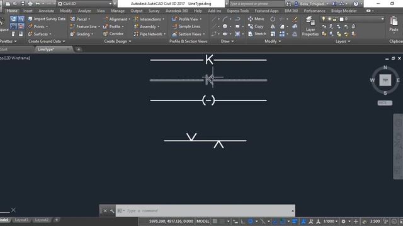The height and width of the screenshot is (226, 403).
Task: Choose the Array tool icon
Action: (x=282, y=34)
